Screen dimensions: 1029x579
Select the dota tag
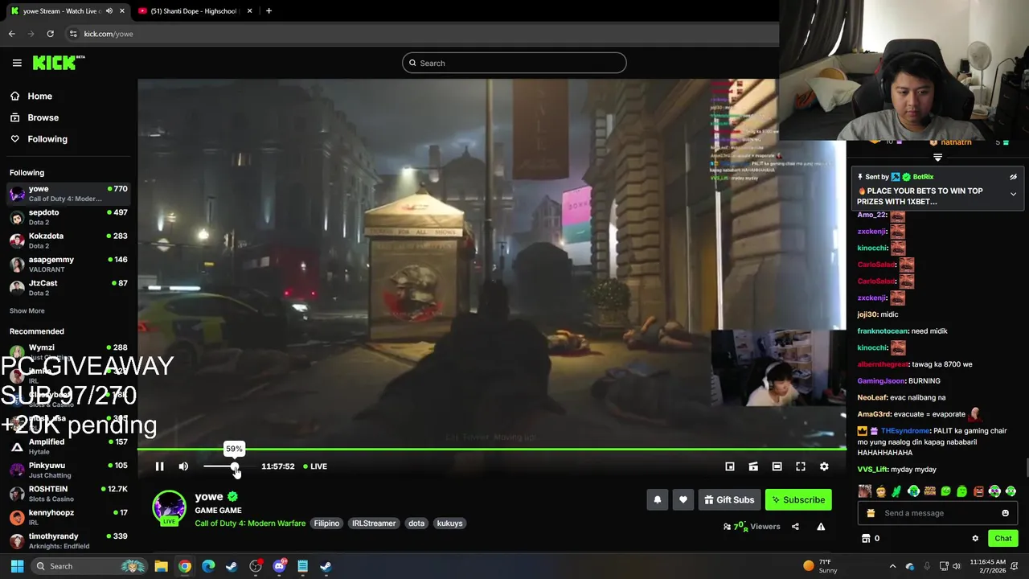click(x=416, y=524)
